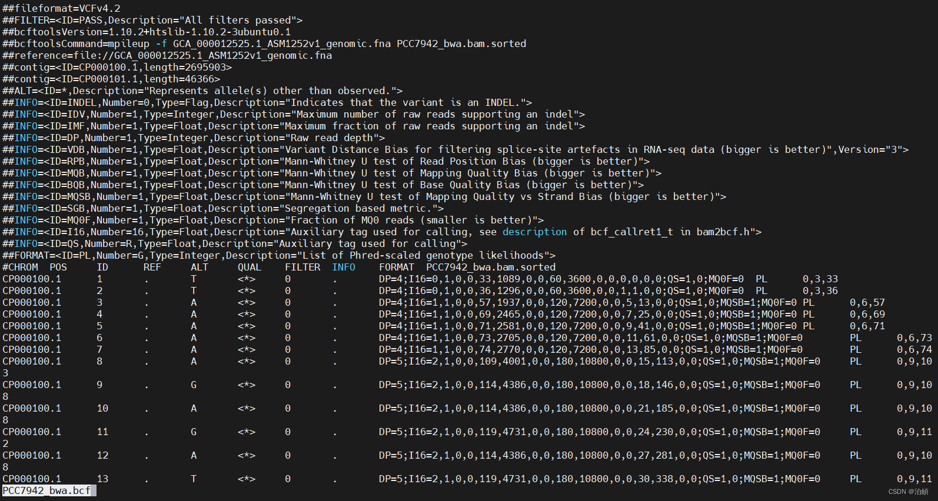The height and width of the screenshot is (501, 938).
Task: Click POS value 10 in data rows
Action: pyautogui.click(x=102, y=408)
